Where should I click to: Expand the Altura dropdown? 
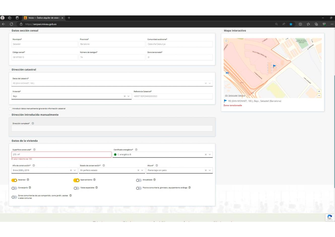(210, 170)
